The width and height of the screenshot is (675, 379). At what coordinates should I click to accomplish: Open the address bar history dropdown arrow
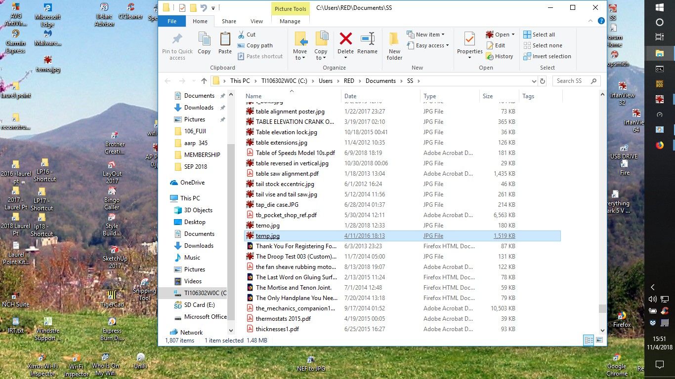point(534,81)
